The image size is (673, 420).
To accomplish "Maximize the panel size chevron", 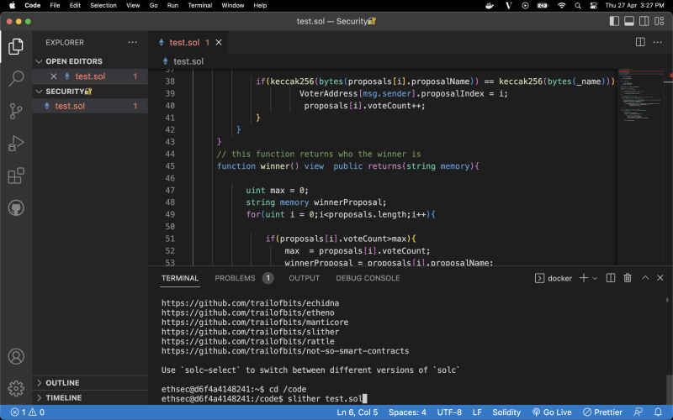I will coord(645,278).
